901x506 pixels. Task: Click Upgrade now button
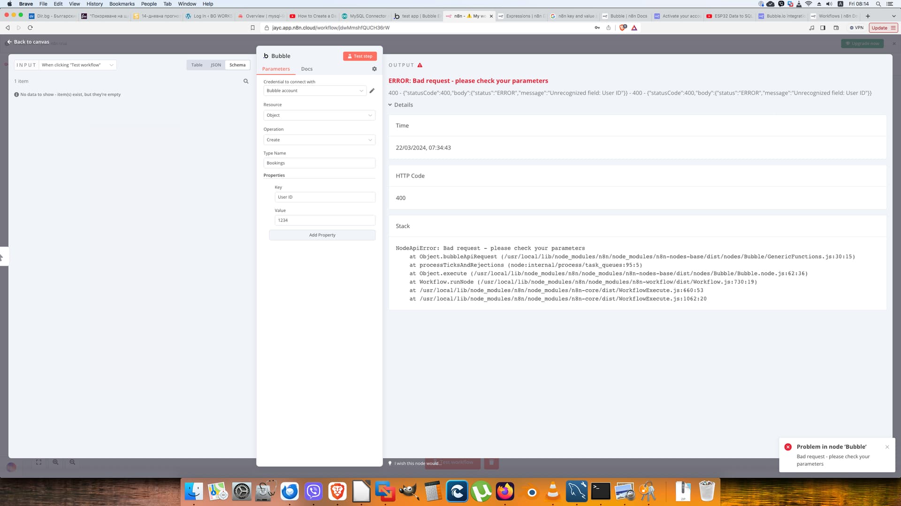click(863, 44)
